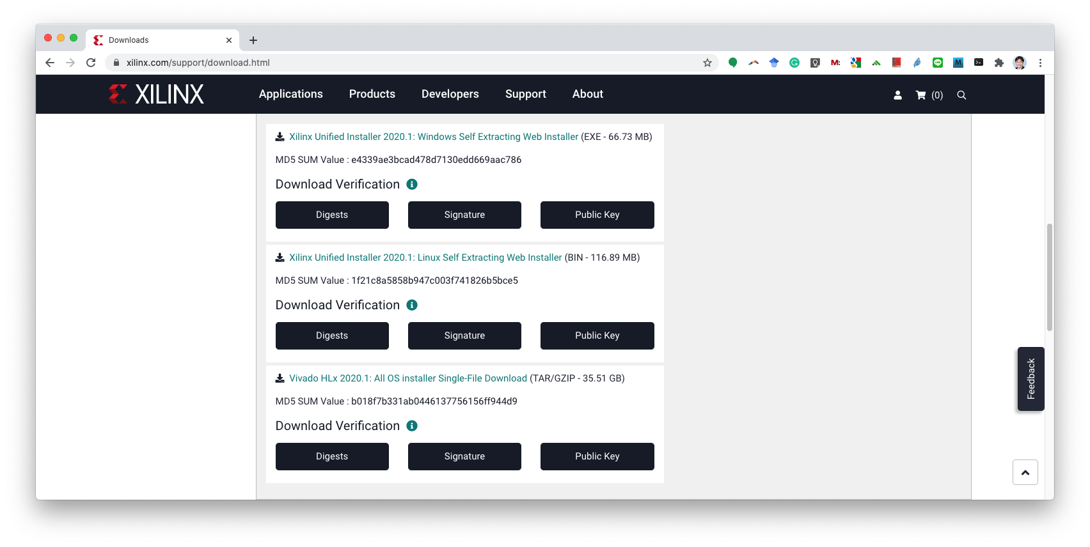Open a new browser tab
This screenshot has width=1090, height=547.
[253, 40]
